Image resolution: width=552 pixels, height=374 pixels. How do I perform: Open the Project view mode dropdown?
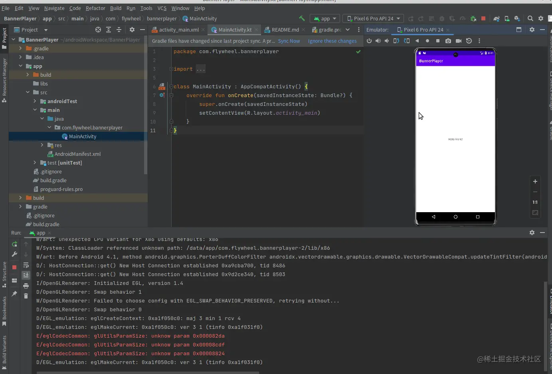click(x=30, y=30)
